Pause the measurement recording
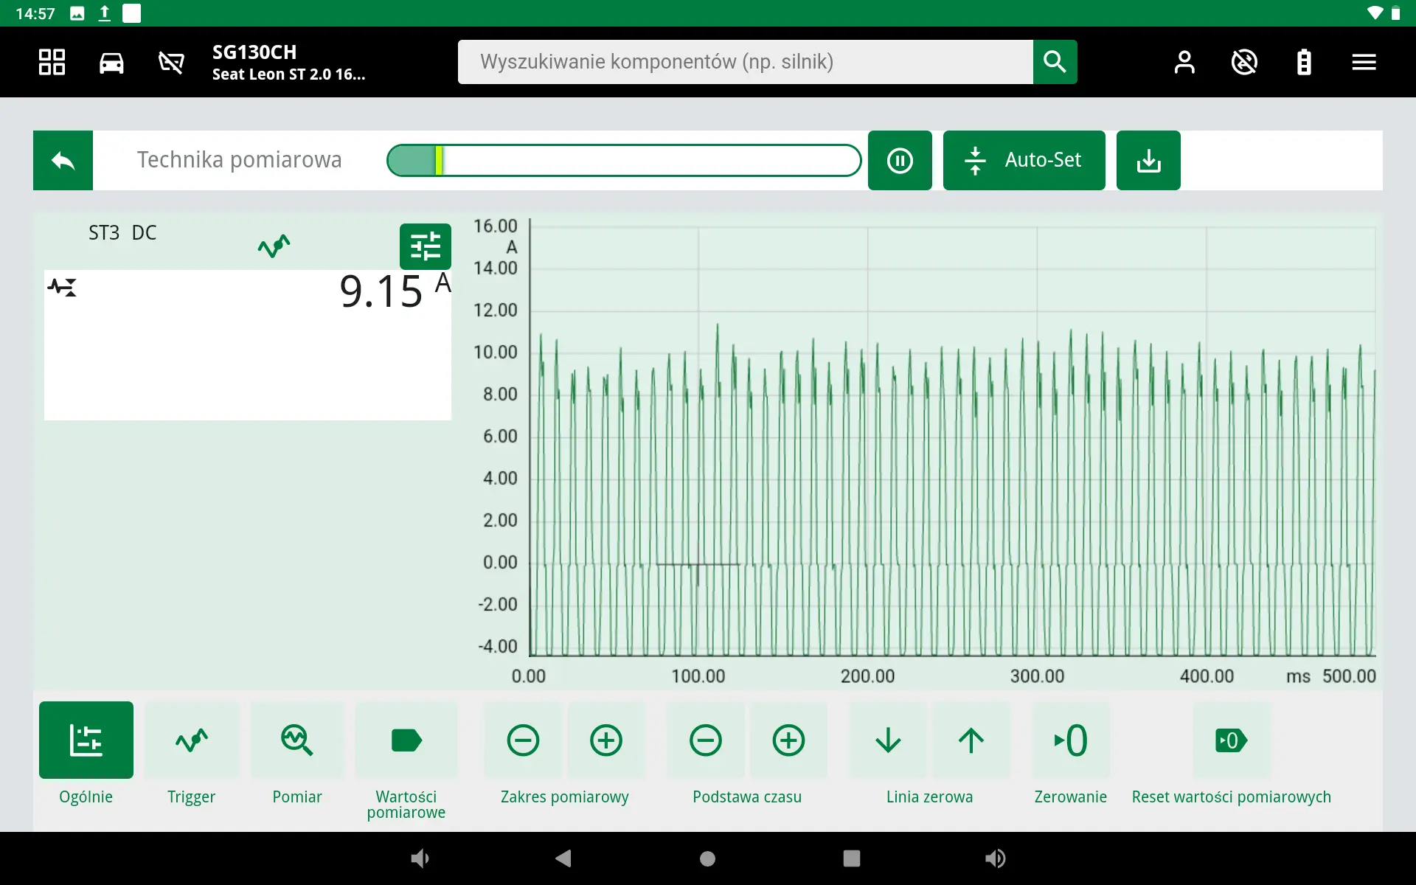Screen dimensions: 1416x885 pos(900,161)
